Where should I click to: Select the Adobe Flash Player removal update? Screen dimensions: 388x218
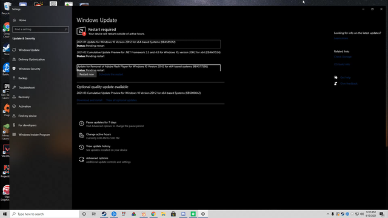pyautogui.click(x=149, y=68)
